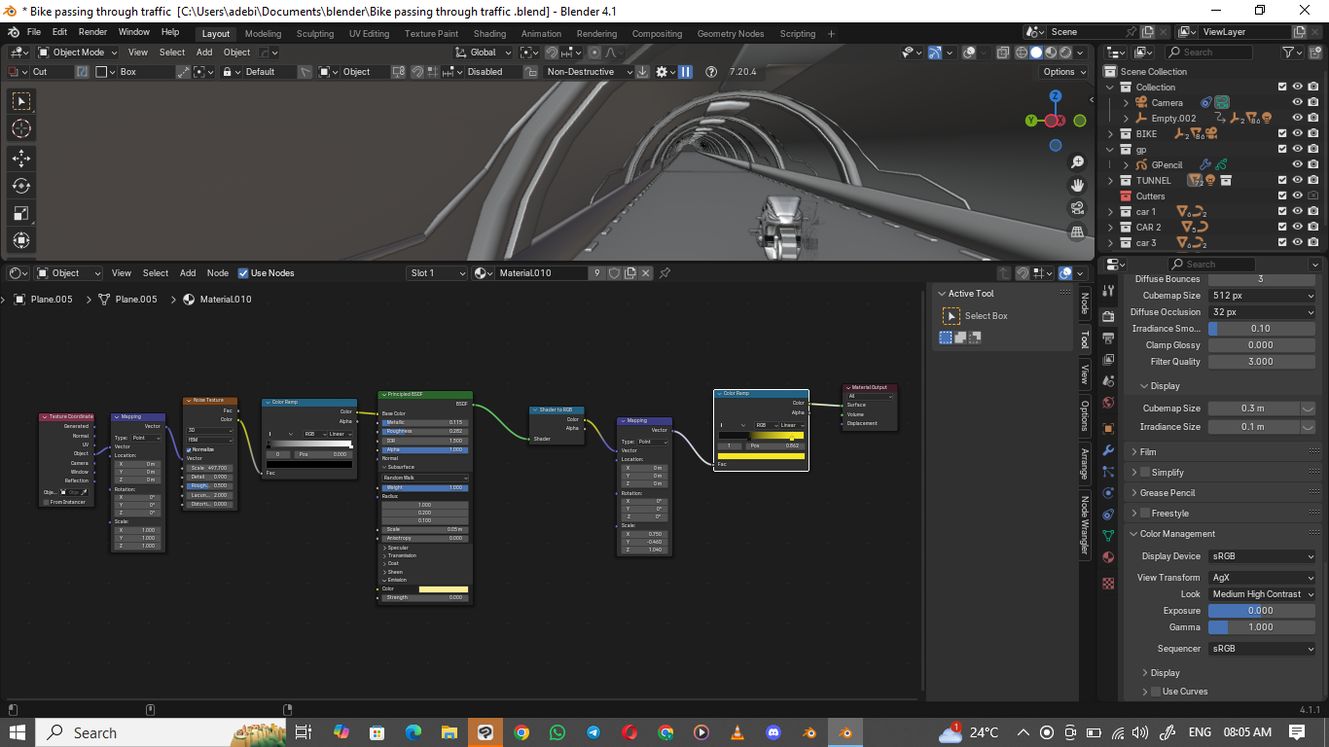Open the File menu
Image resolution: width=1329 pixels, height=747 pixels.
(x=34, y=32)
